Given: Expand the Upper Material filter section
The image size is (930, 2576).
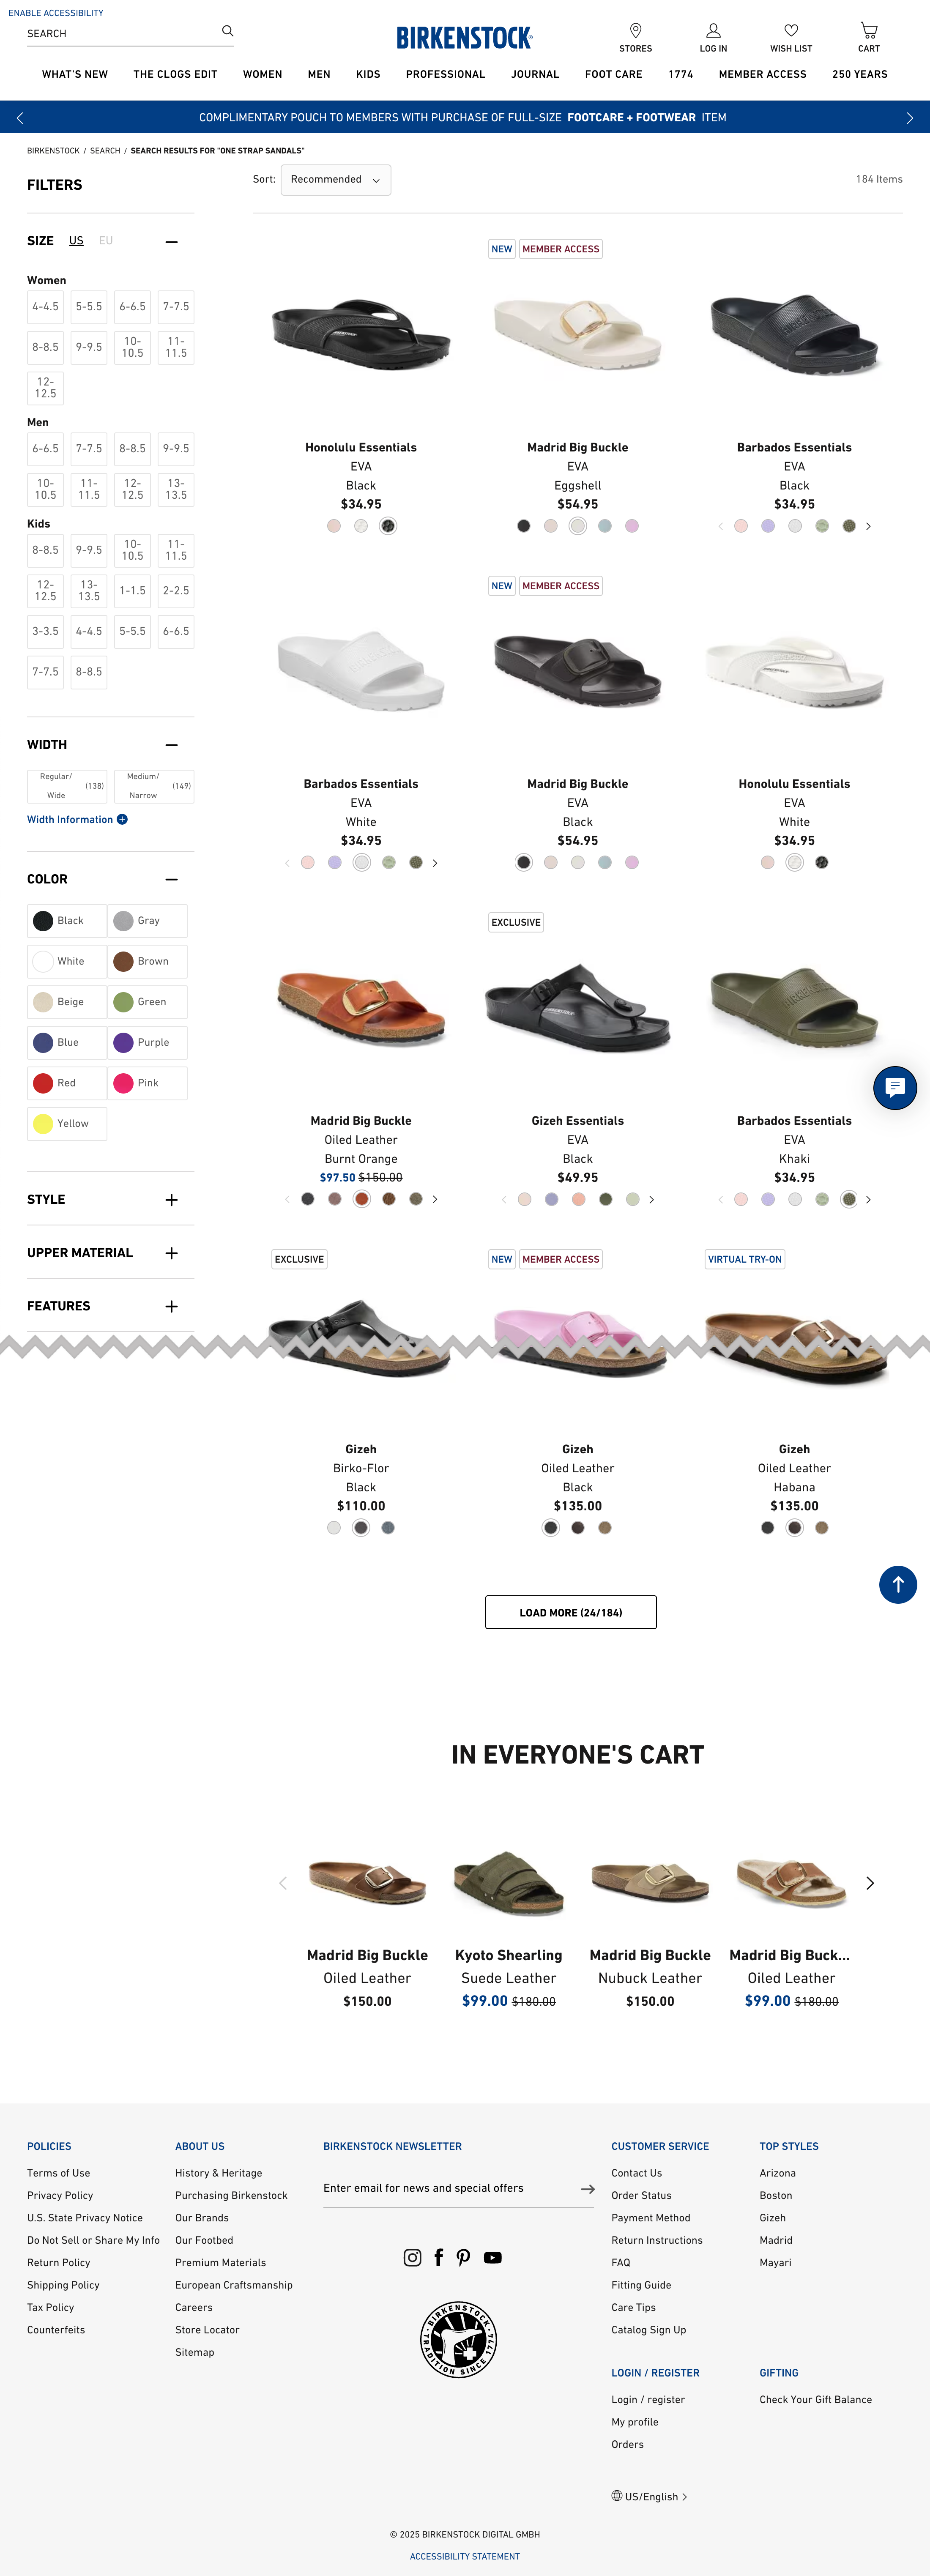Looking at the screenshot, I should point(171,1253).
